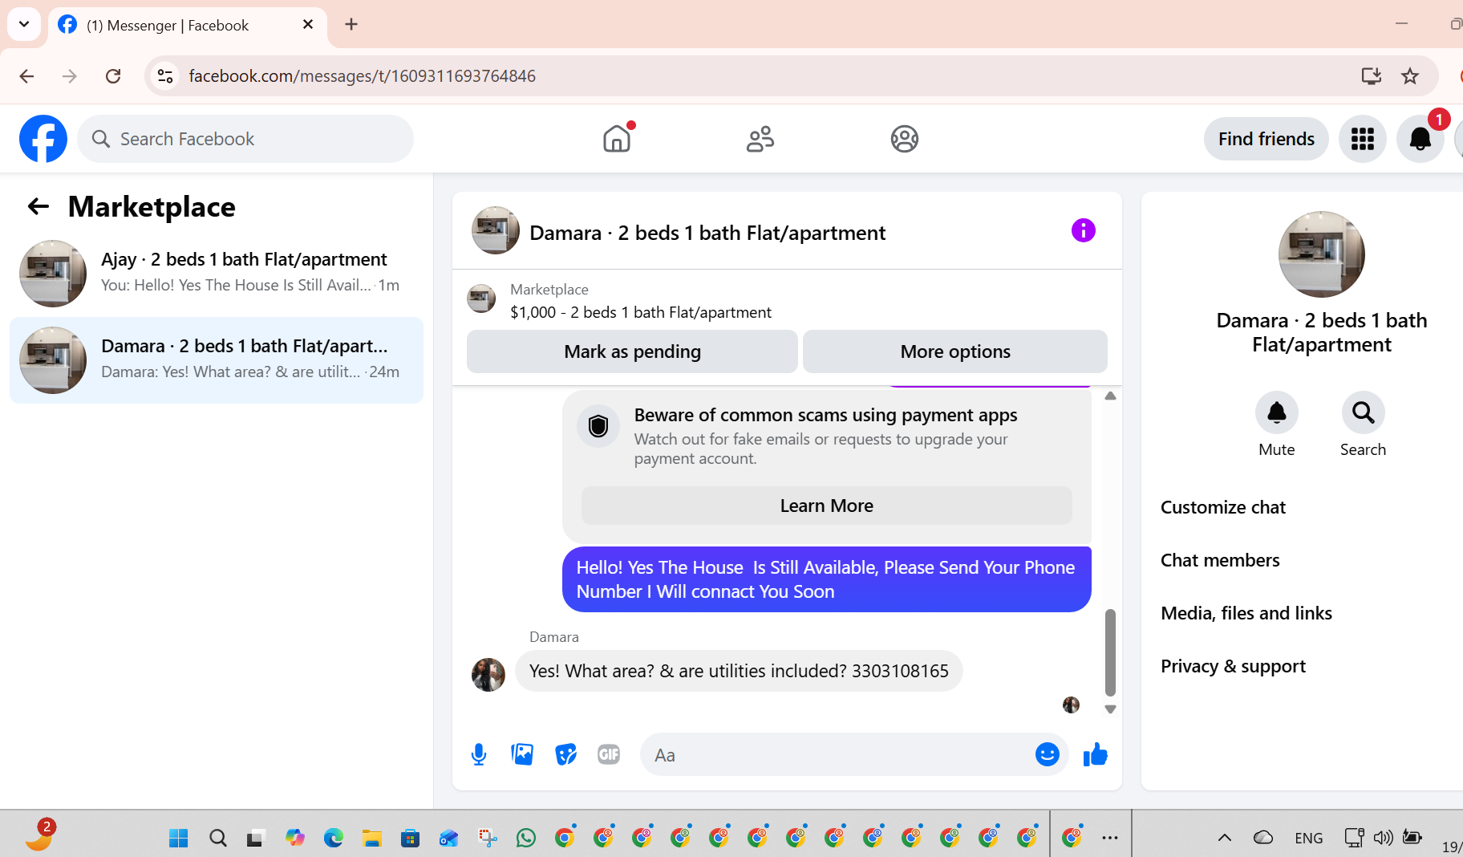
Task: Bookmark this page with the star
Action: (x=1410, y=76)
